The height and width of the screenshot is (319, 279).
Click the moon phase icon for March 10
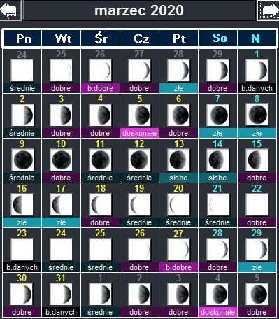click(61, 159)
